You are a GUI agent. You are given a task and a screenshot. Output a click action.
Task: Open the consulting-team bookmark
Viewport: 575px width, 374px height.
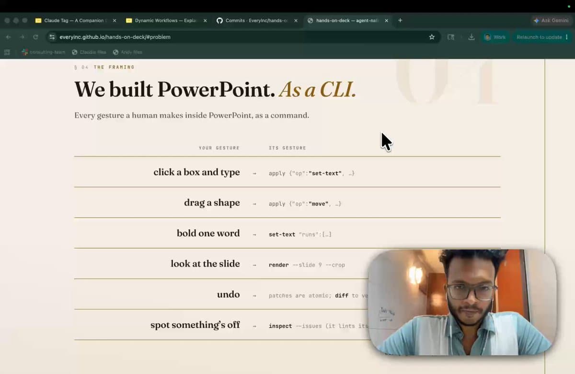(x=44, y=52)
